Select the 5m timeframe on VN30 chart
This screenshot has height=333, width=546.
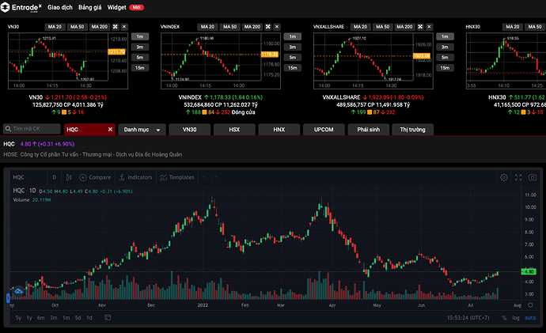(139, 57)
